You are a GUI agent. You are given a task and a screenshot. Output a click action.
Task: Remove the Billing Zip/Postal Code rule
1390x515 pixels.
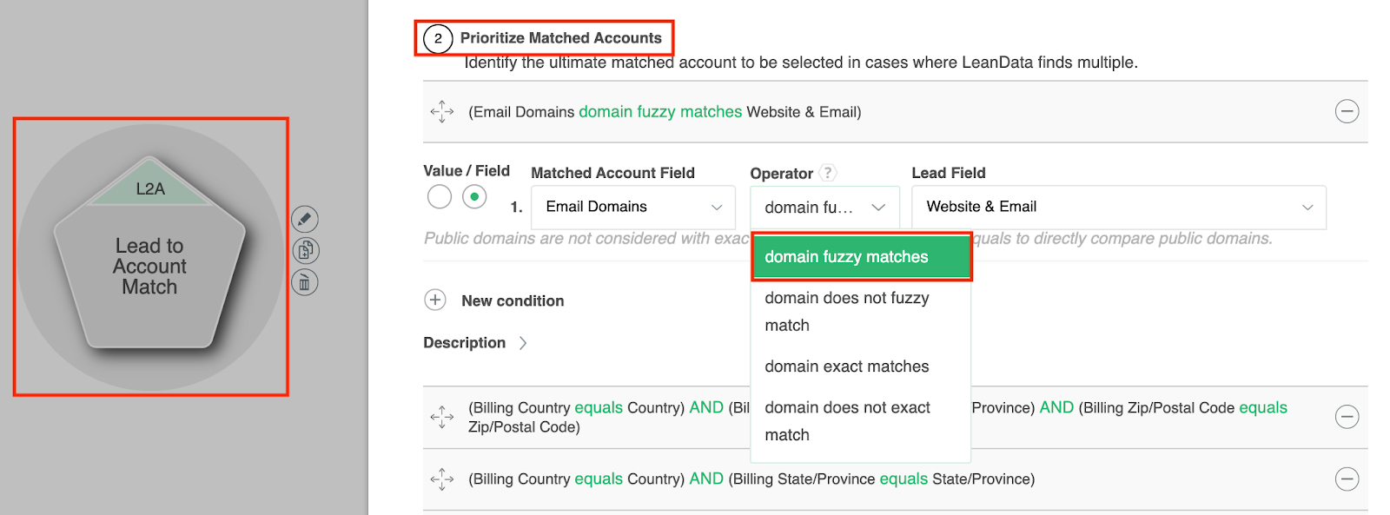point(1347,417)
